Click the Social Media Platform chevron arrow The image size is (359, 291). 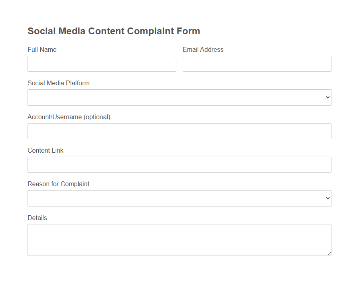coord(327,97)
